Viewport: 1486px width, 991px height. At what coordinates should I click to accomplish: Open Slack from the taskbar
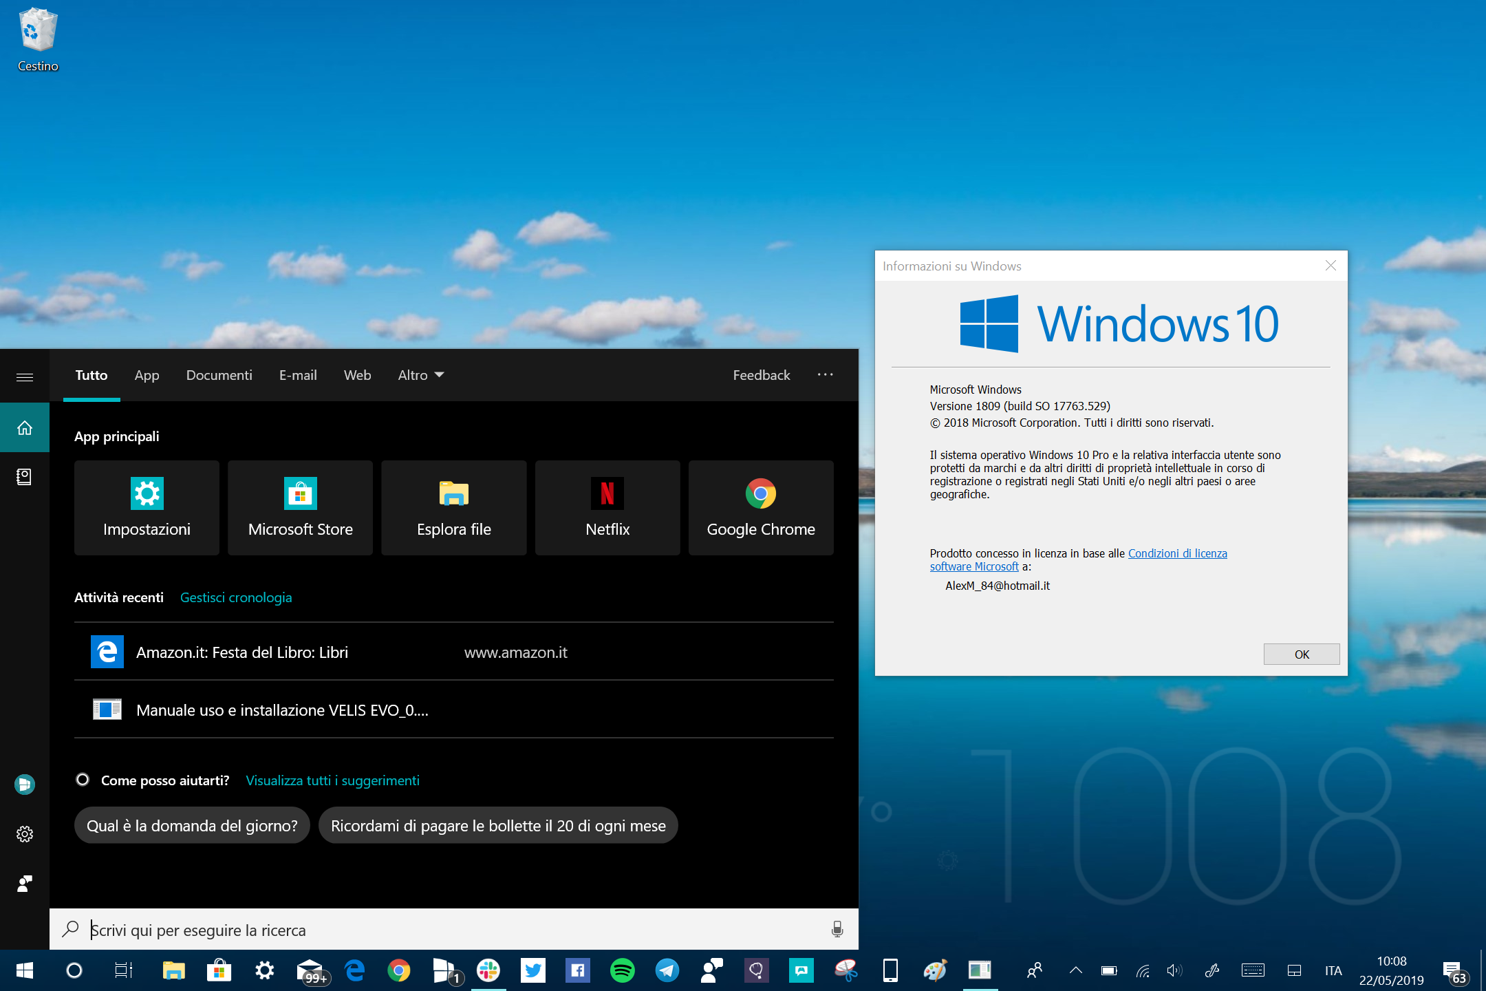[488, 970]
